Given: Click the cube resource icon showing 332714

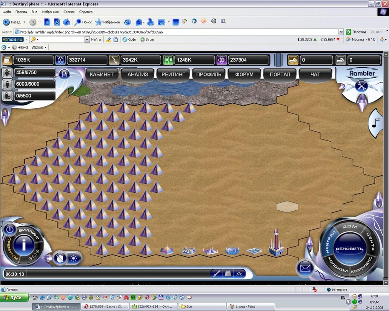Looking at the screenshot, I should tap(61, 60).
